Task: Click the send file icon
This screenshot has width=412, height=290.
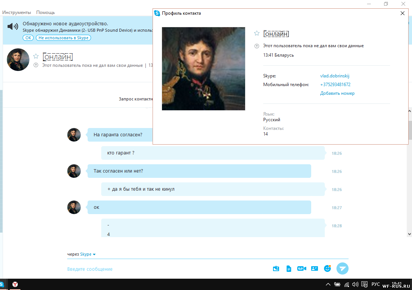Action: tap(289, 268)
